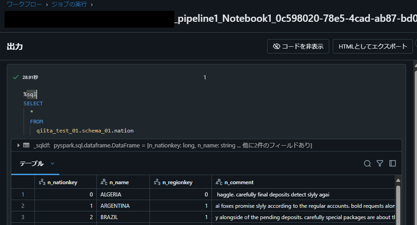Viewport: 417px width, 225px height.
Task: Click the n_regionkey value in BRAZIL row
Action: click(x=181, y=217)
